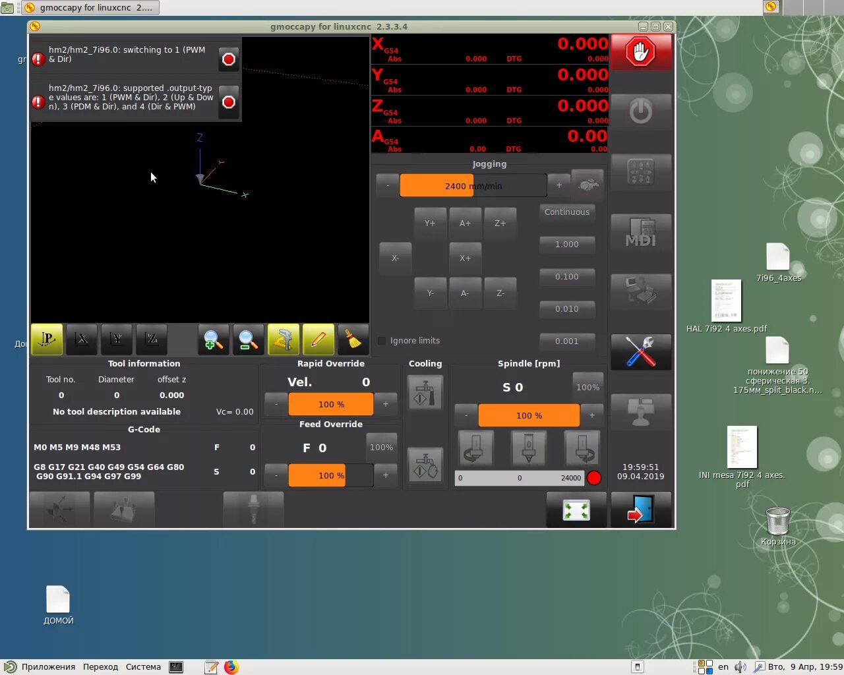The height and width of the screenshot is (675, 844).
Task: Select Continuous jog increment
Action: 567,212
